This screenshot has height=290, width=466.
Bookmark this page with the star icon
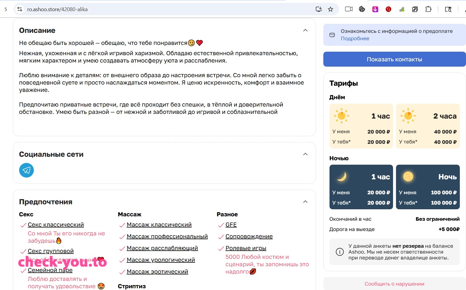pyautogui.click(x=331, y=9)
